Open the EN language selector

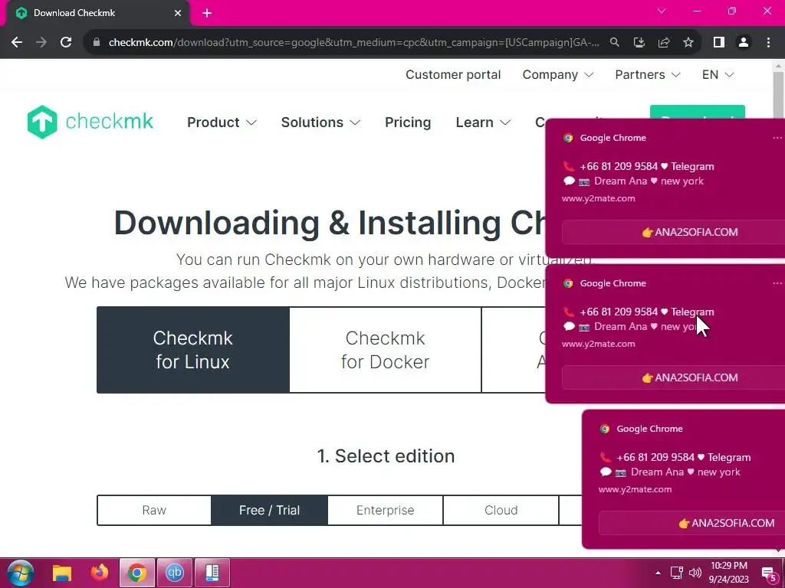718,74
